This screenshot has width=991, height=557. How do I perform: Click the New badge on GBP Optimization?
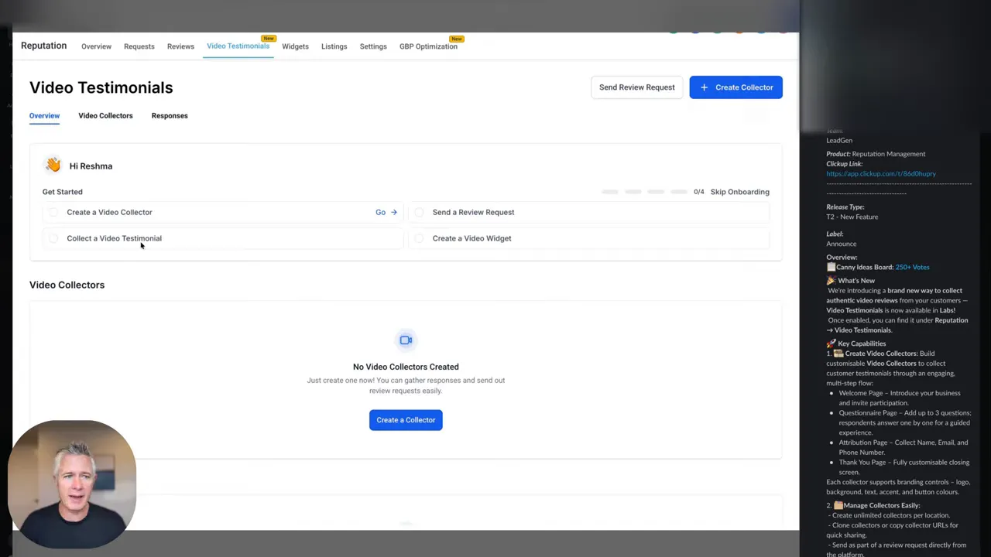point(457,39)
